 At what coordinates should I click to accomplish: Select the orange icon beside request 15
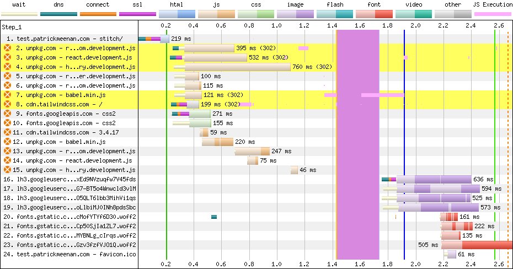click(x=7, y=170)
